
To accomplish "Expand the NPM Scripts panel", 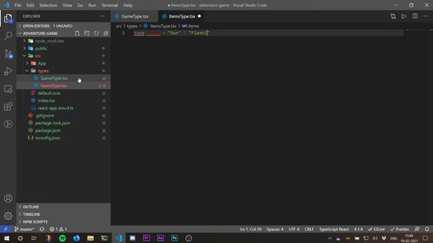I will click(x=63, y=221).
